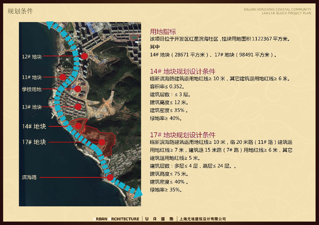Click the 建筑层数：≤ 3 层 line

point(170,94)
